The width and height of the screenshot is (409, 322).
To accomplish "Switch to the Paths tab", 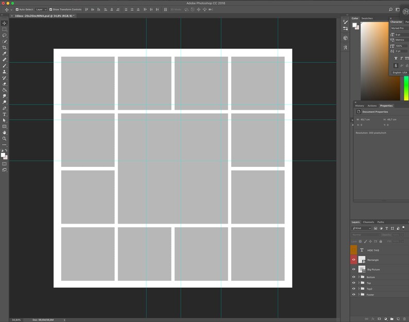I will [x=381, y=222].
